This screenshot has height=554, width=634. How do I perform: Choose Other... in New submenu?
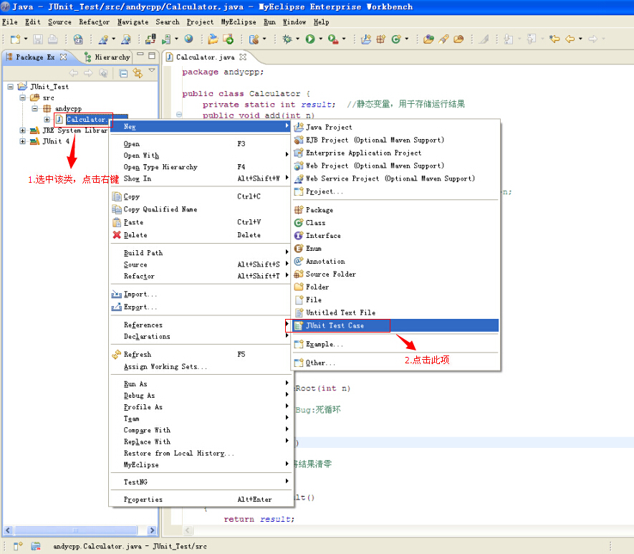click(395, 363)
